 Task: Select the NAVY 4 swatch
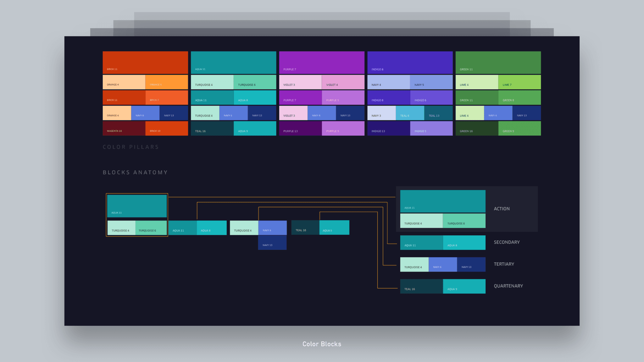(389, 82)
